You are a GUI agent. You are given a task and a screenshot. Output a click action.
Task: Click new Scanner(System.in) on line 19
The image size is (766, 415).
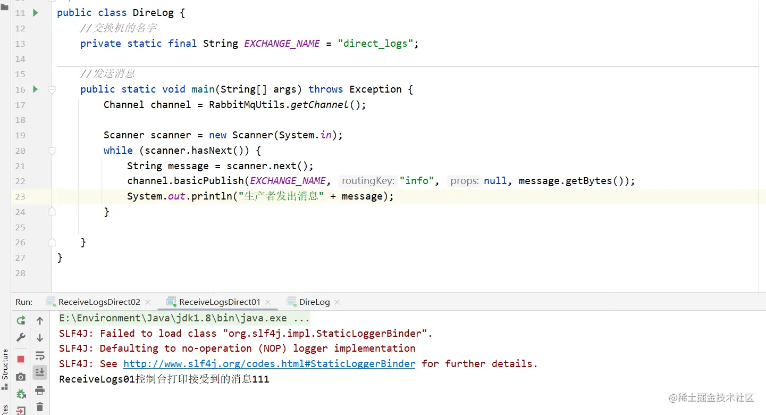coord(273,135)
